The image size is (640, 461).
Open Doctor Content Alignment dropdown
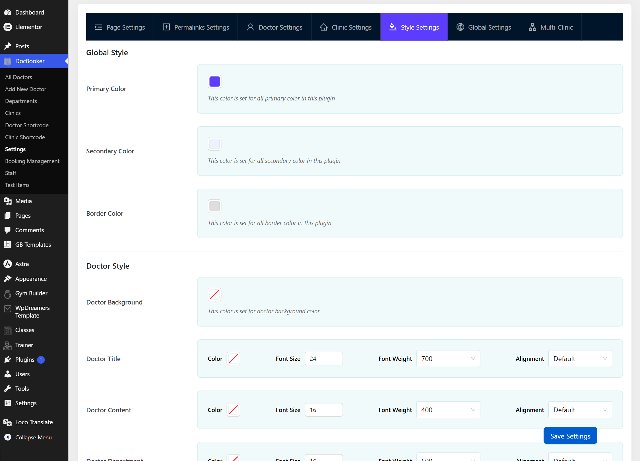[580, 410]
